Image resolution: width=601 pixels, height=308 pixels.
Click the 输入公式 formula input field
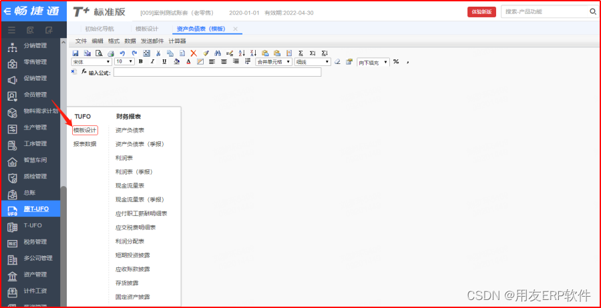[x=217, y=72]
